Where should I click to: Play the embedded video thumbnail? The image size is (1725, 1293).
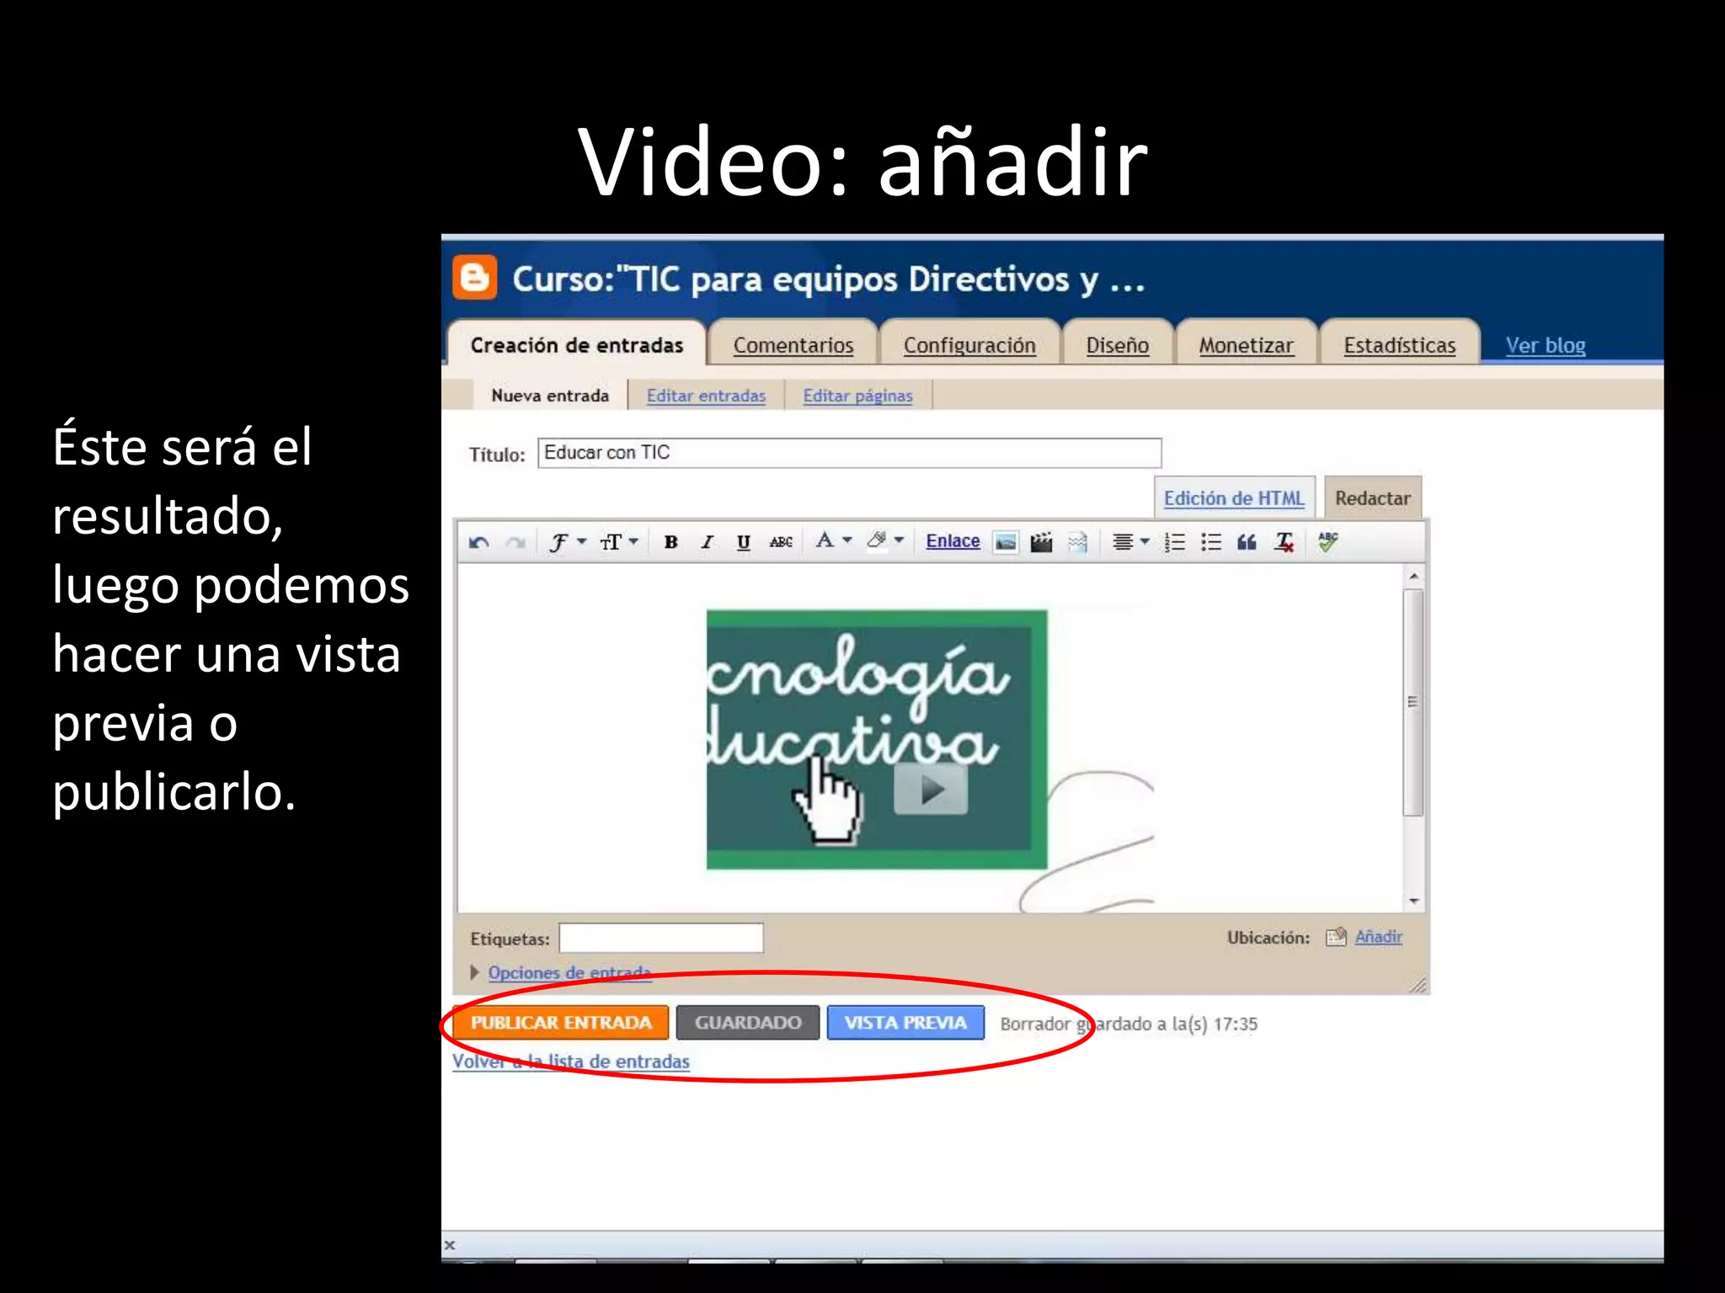(x=931, y=789)
